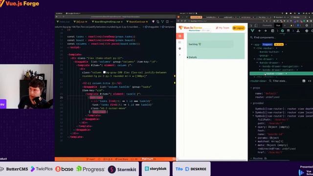
Task: Click the Vue.js Forge logo in the app navbar
Action: [191, 28]
